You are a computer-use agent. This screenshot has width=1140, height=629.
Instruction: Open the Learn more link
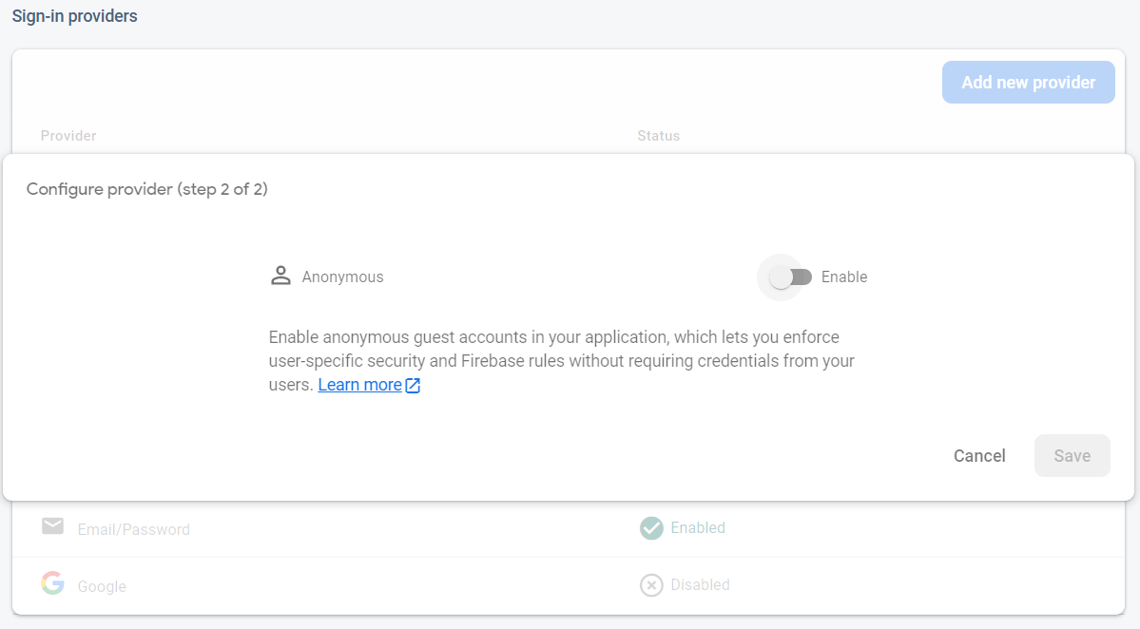tap(359, 385)
